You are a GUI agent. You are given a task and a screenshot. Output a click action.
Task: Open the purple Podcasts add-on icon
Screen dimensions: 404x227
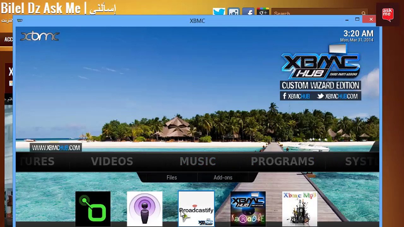tap(145, 209)
